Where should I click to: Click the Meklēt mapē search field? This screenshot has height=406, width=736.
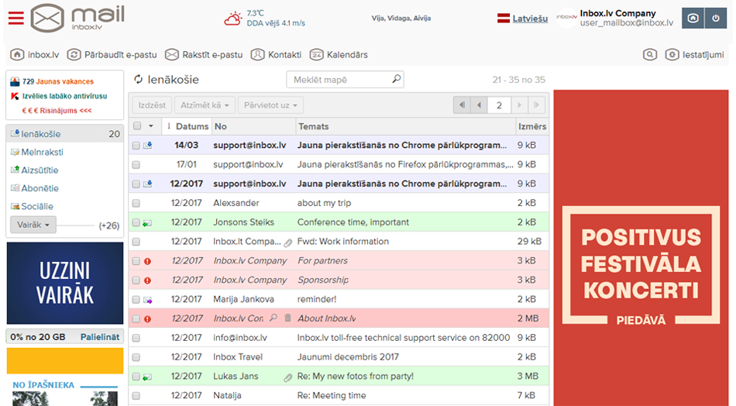pyautogui.click(x=339, y=79)
